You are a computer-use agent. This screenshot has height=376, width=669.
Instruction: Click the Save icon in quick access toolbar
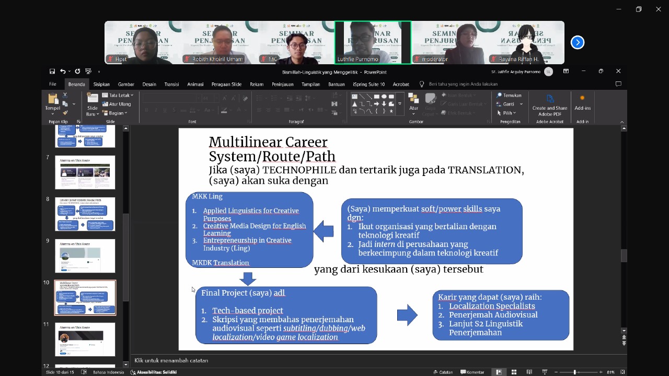pos(52,72)
